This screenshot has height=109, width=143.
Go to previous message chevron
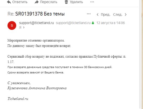pyautogui.click(x=98, y=15)
